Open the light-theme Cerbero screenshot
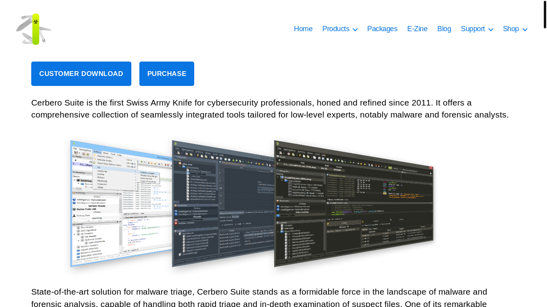The width and height of the screenshot is (547, 307). 121,204
